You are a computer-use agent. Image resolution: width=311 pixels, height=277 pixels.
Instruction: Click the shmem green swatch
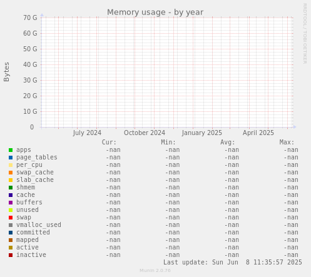click(11, 188)
